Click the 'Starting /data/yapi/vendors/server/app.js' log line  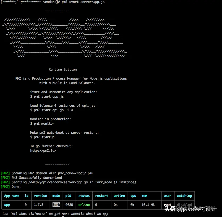[x=68, y=182]
